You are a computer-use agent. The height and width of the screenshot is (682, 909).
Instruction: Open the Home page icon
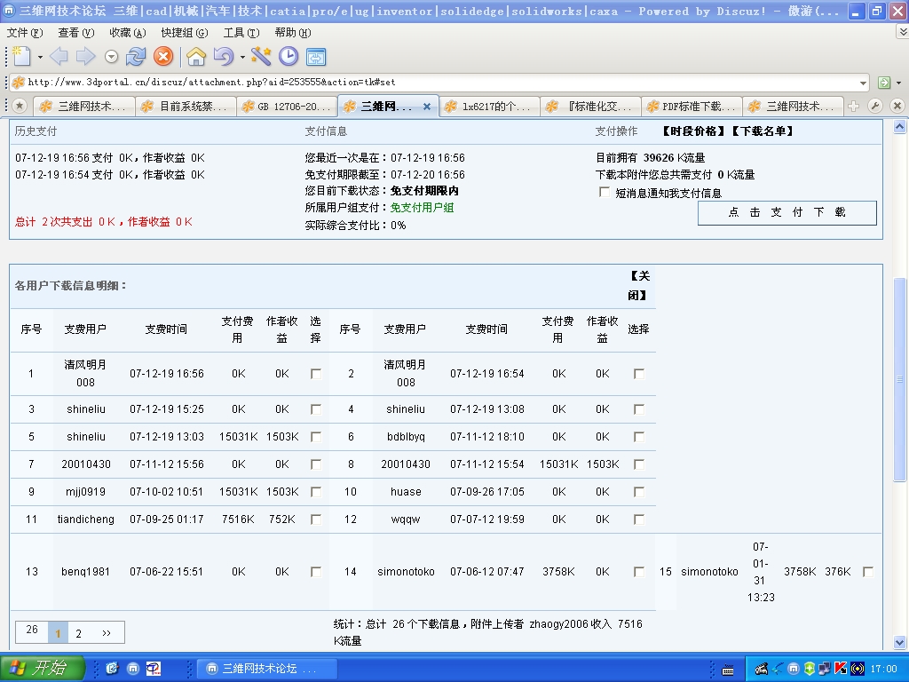[196, 56]
